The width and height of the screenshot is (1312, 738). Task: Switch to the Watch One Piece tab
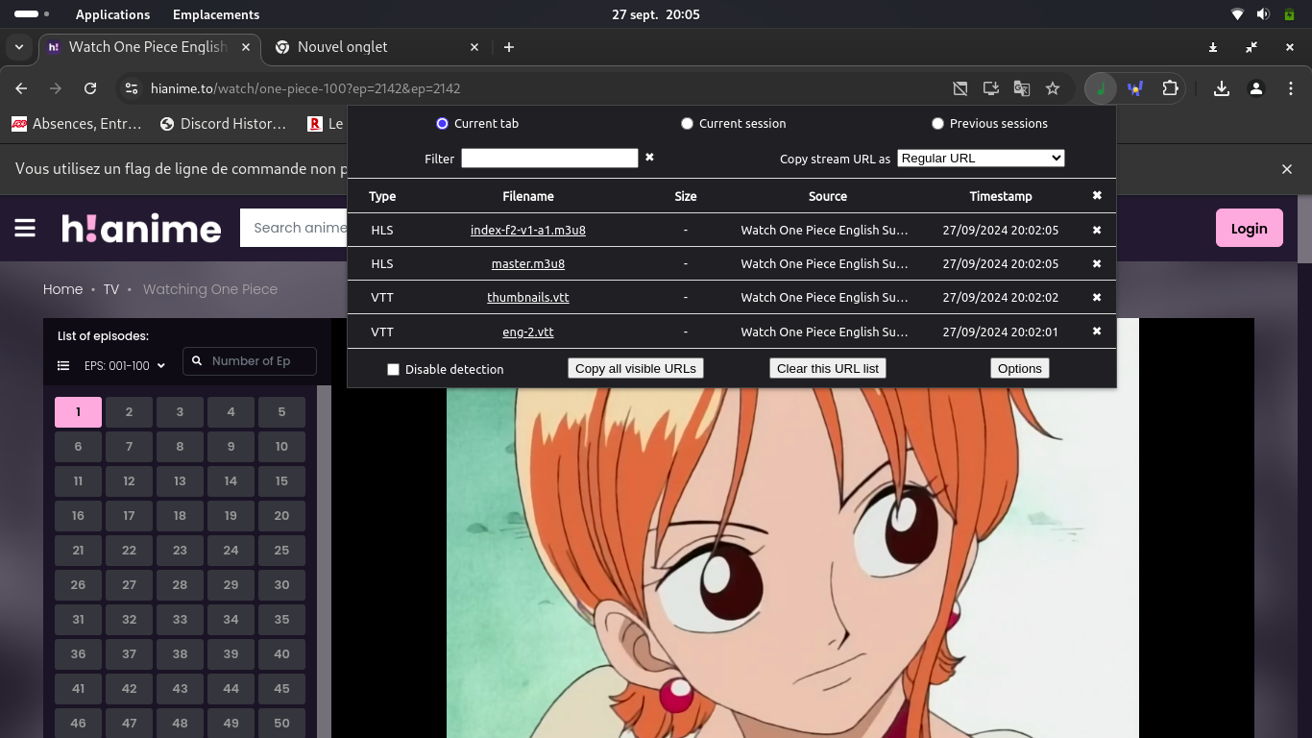tap(148, 47)
